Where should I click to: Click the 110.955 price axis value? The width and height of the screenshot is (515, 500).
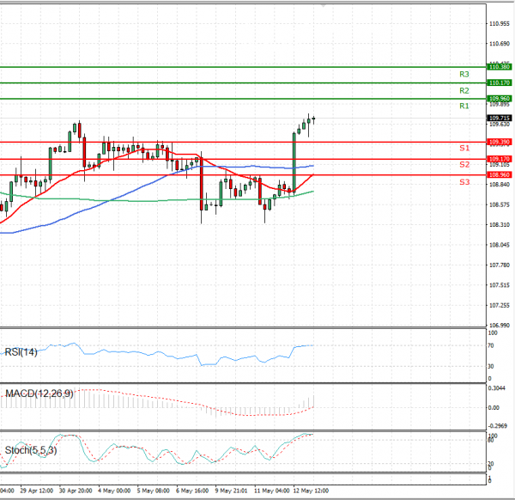point(500,24)
